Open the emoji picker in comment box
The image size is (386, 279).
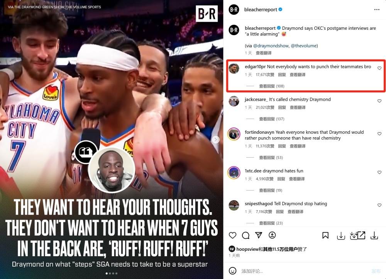tap(232, 270)
